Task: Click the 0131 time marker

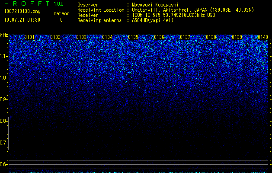Action: point(29,37)
